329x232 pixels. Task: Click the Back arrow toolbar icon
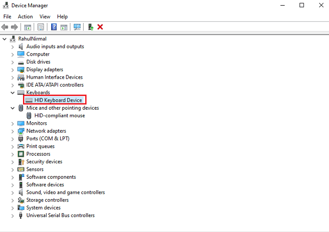click(5, 27)
